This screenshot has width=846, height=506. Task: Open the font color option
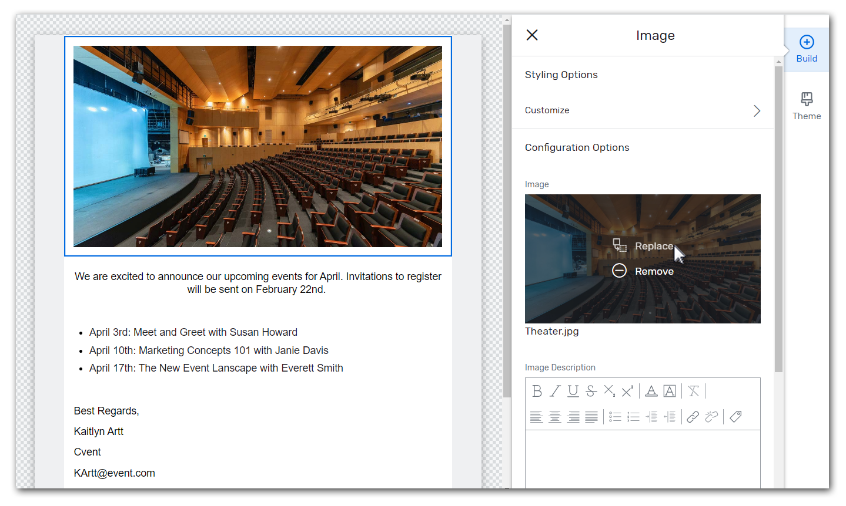[650, 391]
